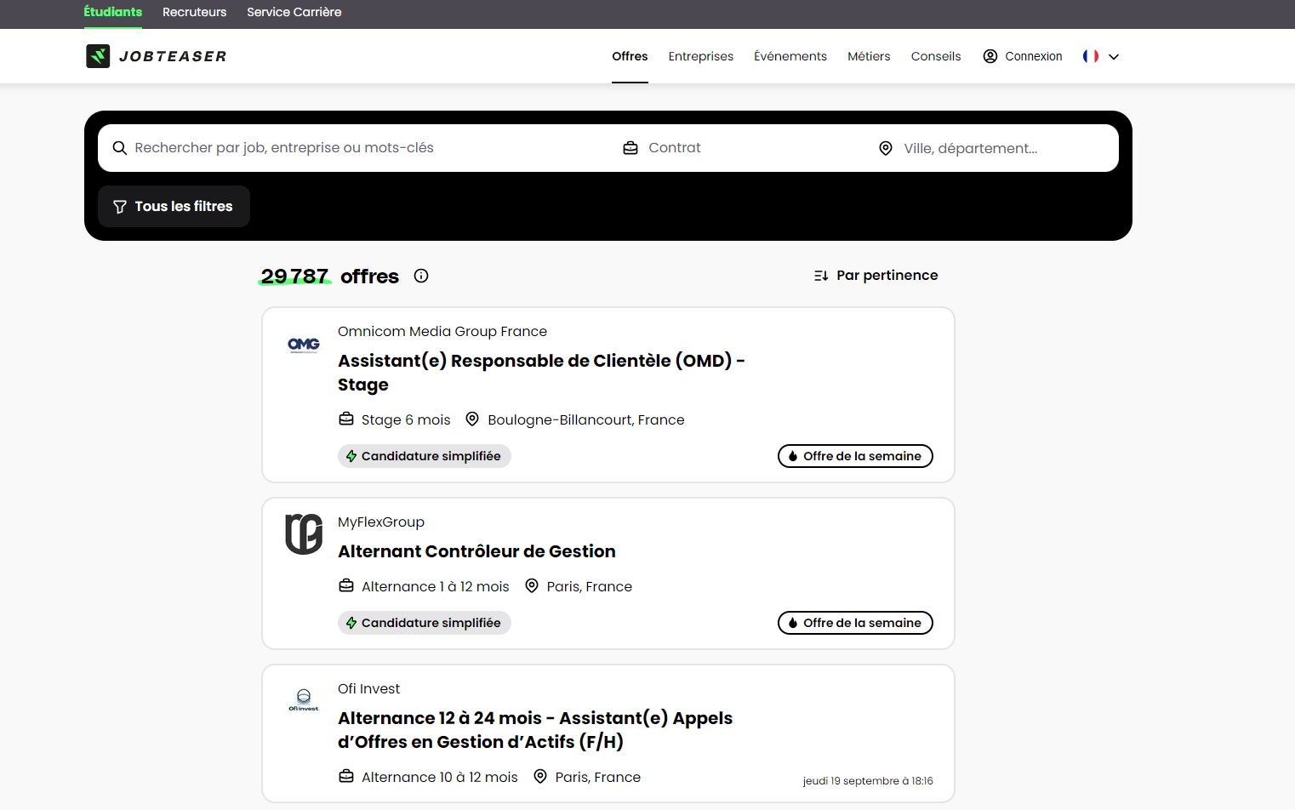This screenshot has width=1295, height=810.
Task: Click the jeudi 19 septembre à 18:16 date
Action: coord(868,781)
